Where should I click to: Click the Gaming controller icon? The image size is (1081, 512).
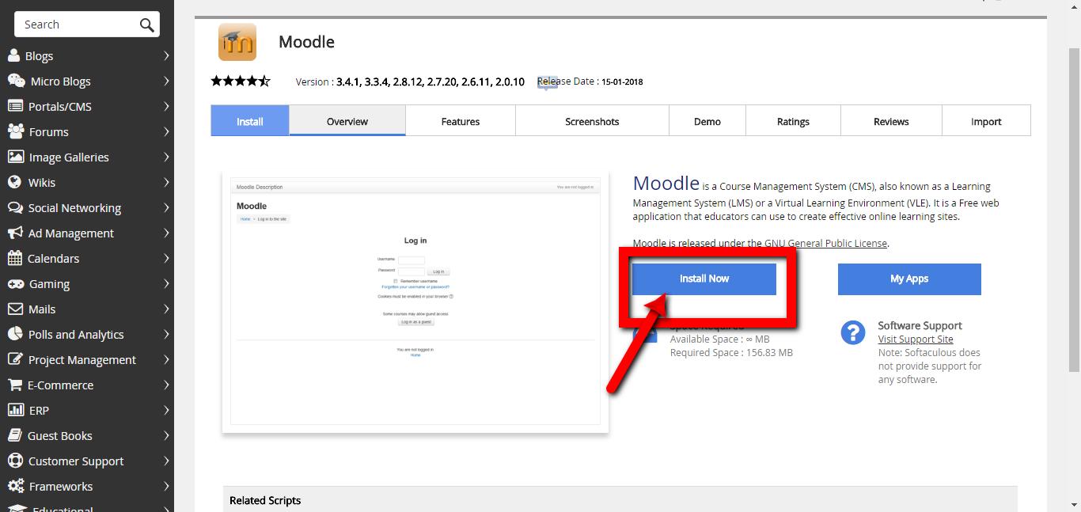pos(15,283)
